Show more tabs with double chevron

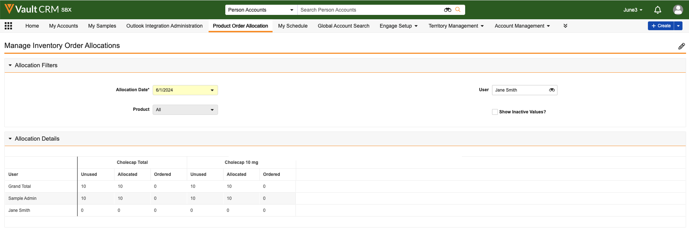pyautogui.click(x=565, y=26)
